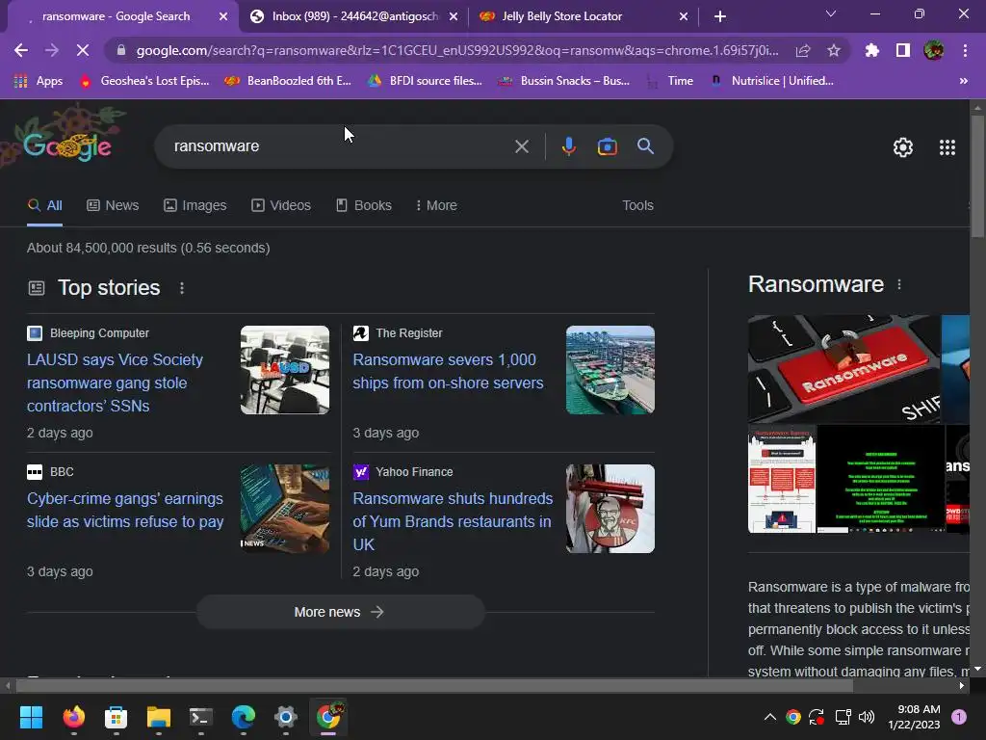Open Nutrislice | Unified bookmark
Screen dimensions: 986x740
[772, 81]
